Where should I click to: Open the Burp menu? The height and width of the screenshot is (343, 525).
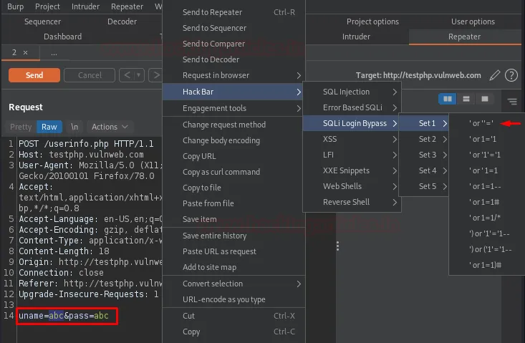[x=16, y=6]
